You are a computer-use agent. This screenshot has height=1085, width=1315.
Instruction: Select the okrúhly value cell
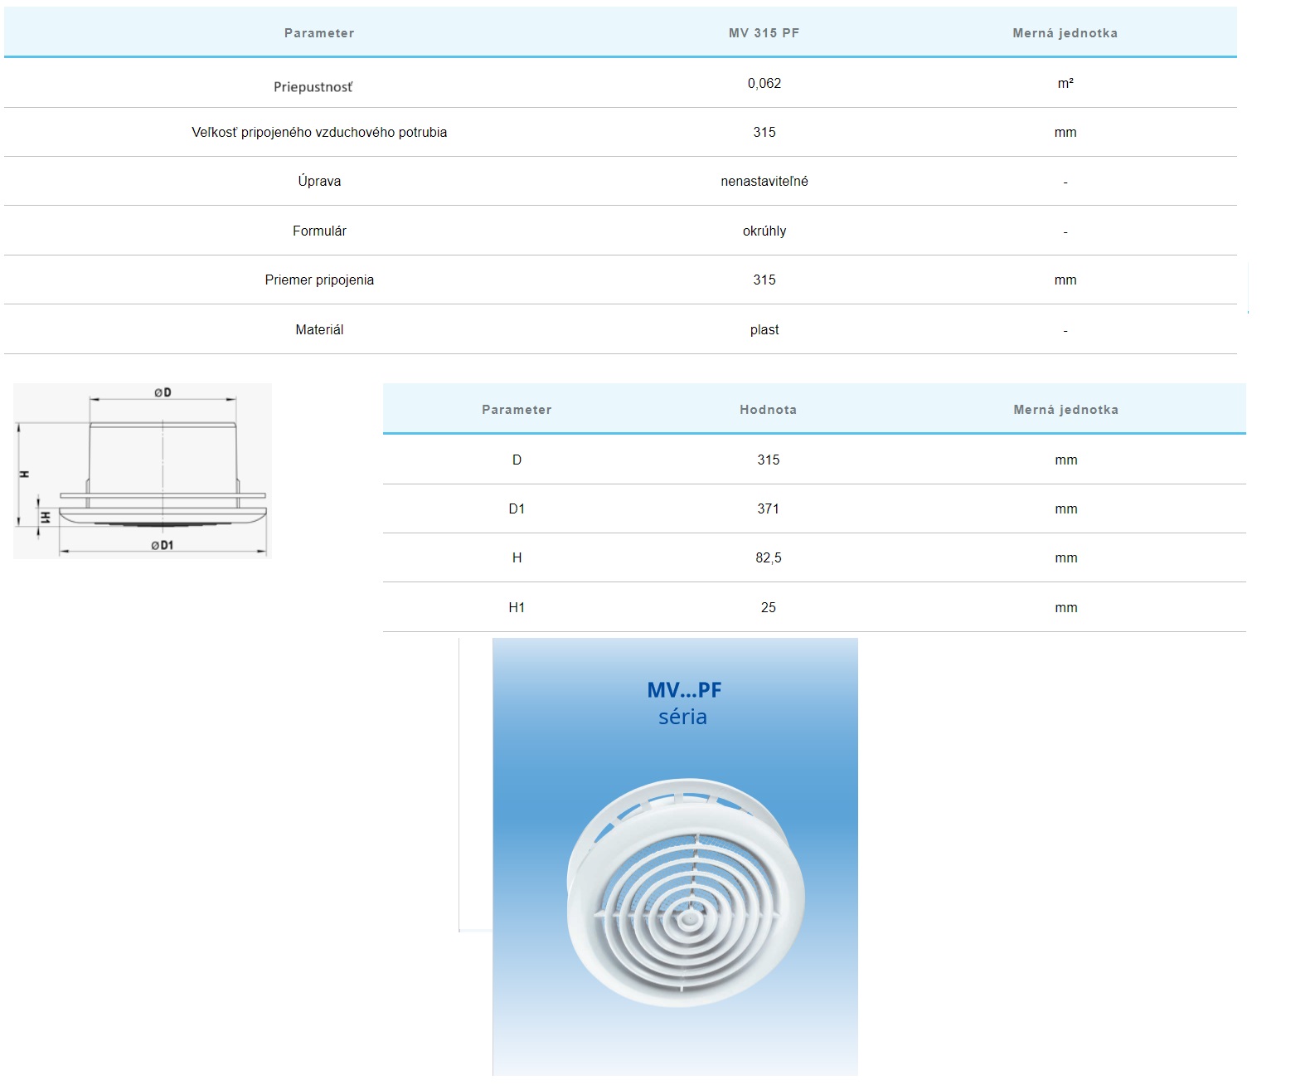click(x=764, y=231)
